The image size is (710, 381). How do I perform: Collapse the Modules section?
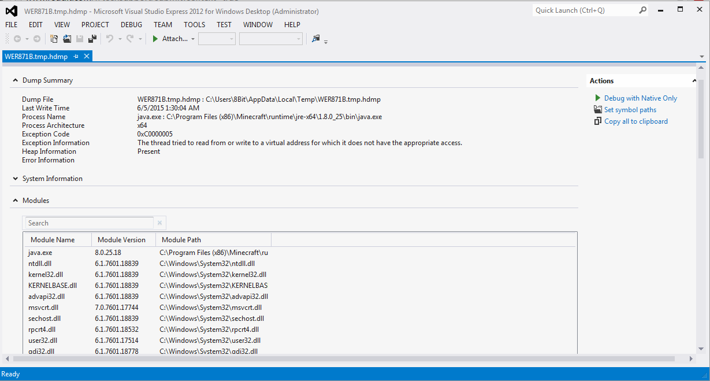pos(16,201)
